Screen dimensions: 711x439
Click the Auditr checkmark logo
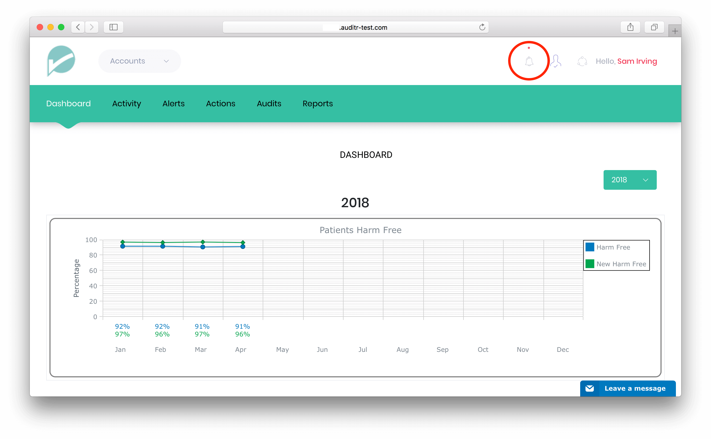(61, 61)
